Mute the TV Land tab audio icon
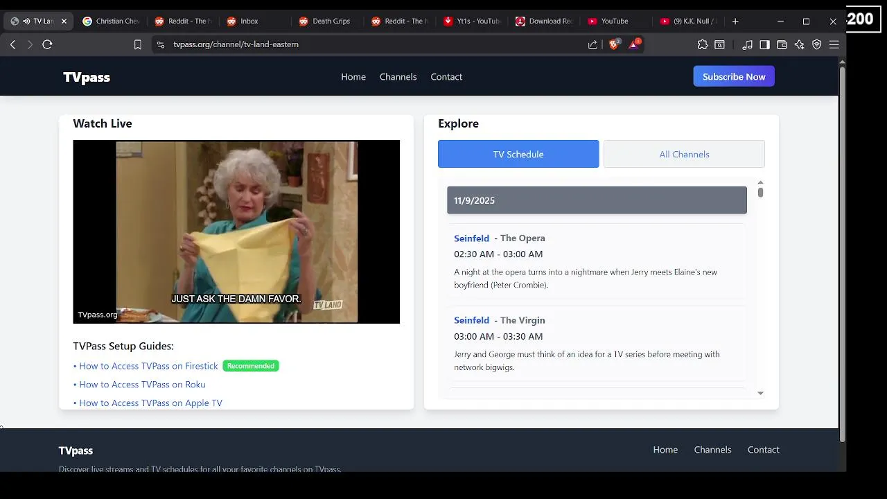The width and height of the screenshot is (887, 499). (26, 21)
